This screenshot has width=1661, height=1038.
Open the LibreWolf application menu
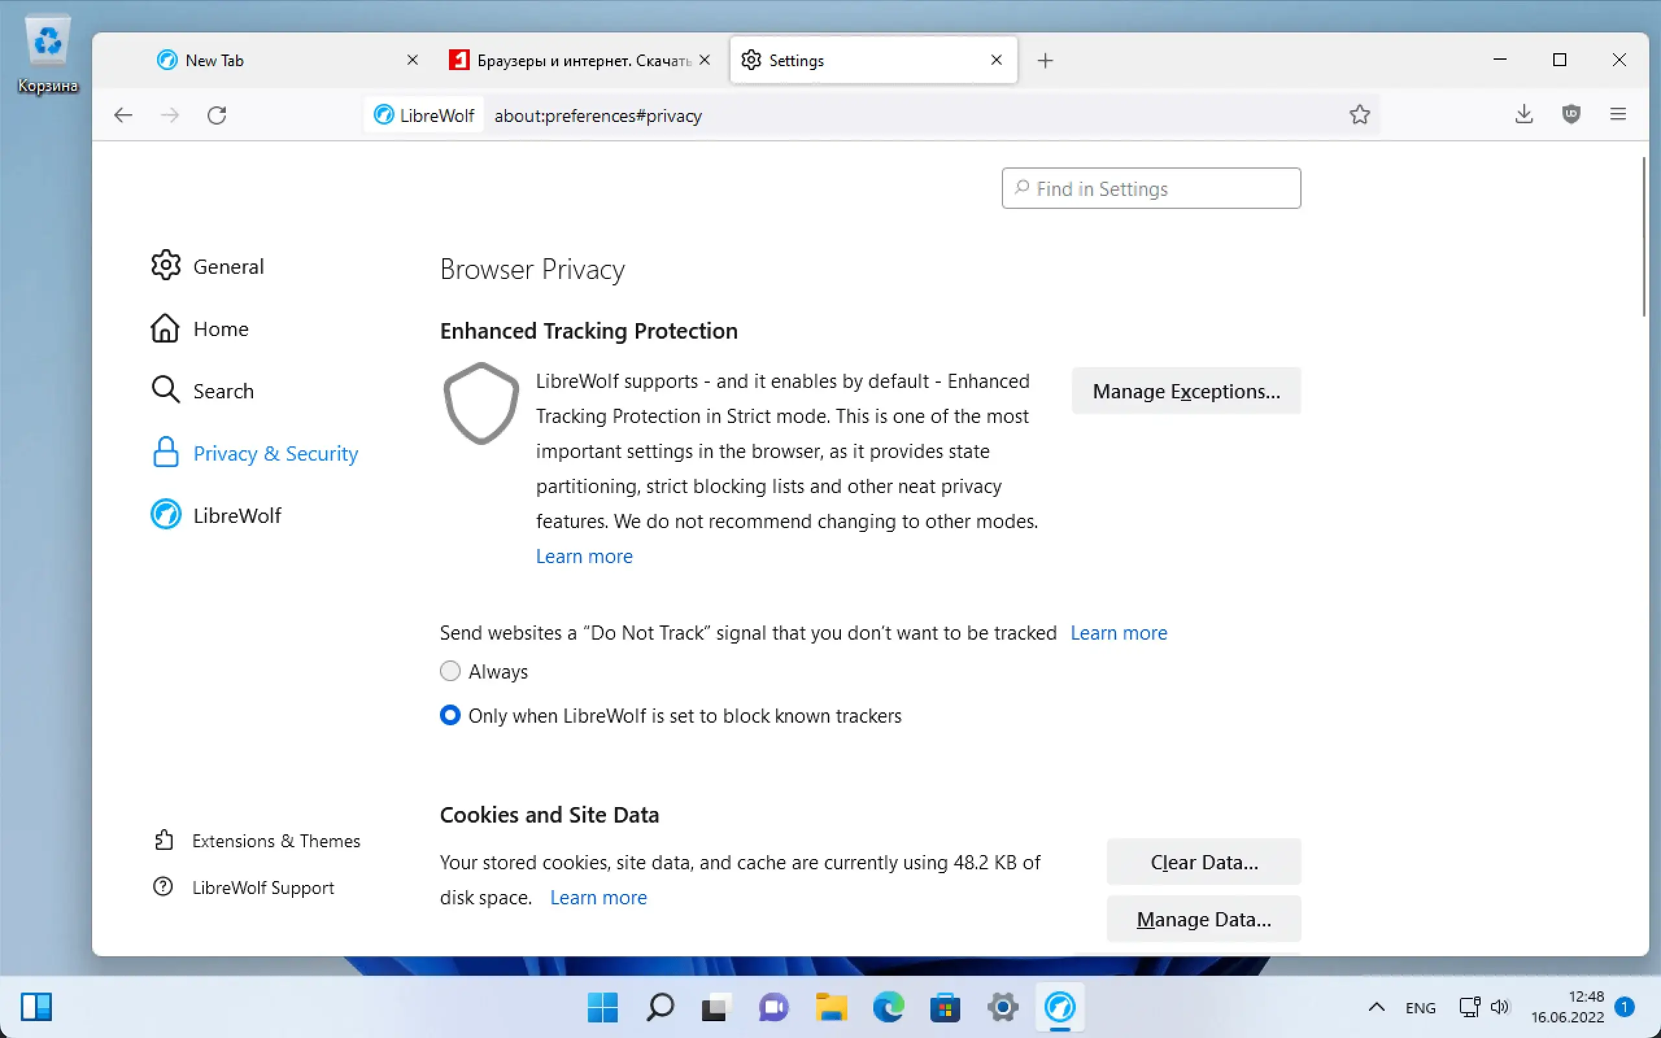(x=1618, y=114)
